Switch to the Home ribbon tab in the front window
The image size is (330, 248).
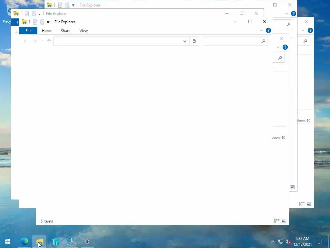click(47, 31)
